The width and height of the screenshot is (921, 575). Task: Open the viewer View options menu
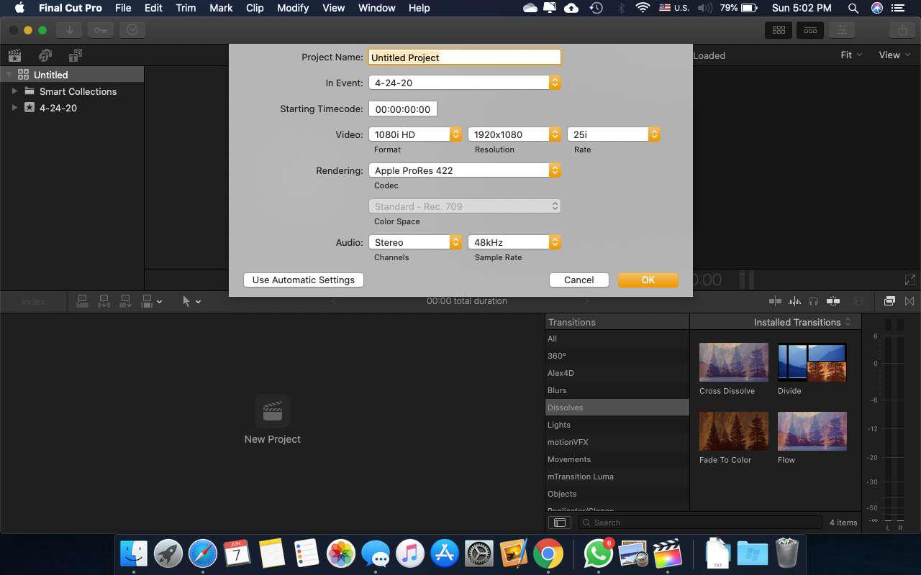(894, 55)
